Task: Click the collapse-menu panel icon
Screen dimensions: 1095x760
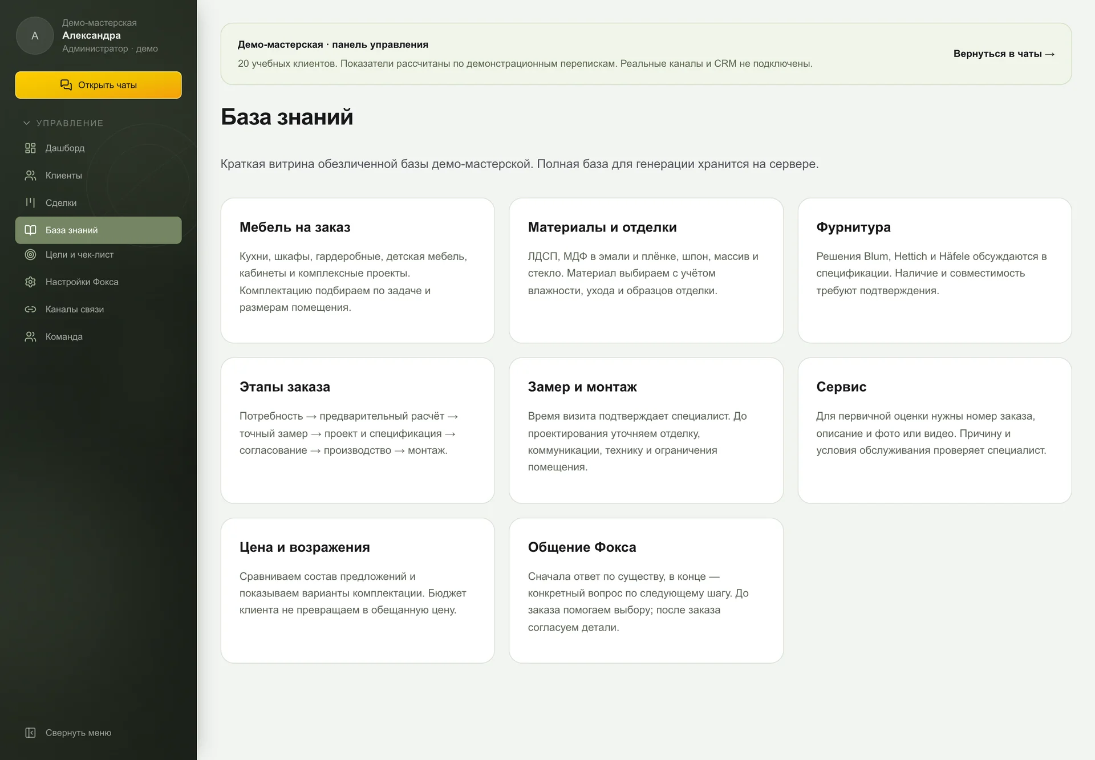Action: click(x=30, y=733)
